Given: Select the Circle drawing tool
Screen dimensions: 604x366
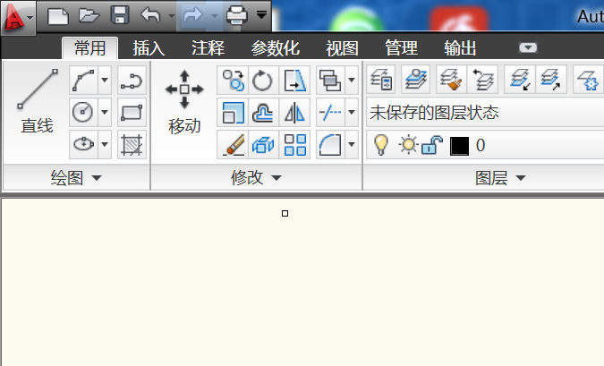Looking at the screenshot, I should tap(83, 112).
